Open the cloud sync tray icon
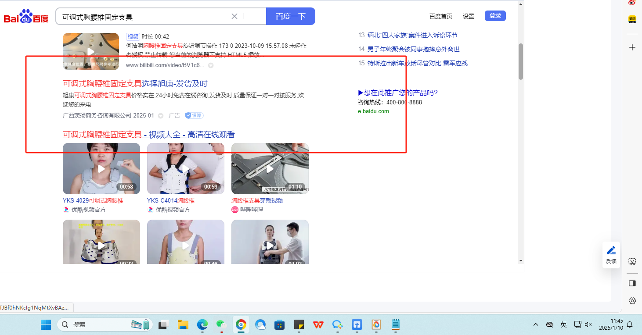 click(549, 325)
